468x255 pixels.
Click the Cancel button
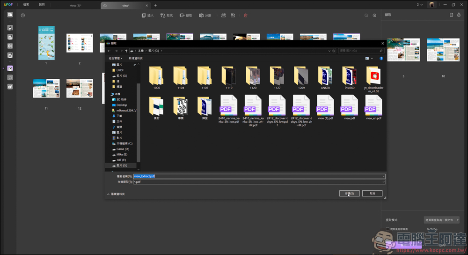click(372, 194)
